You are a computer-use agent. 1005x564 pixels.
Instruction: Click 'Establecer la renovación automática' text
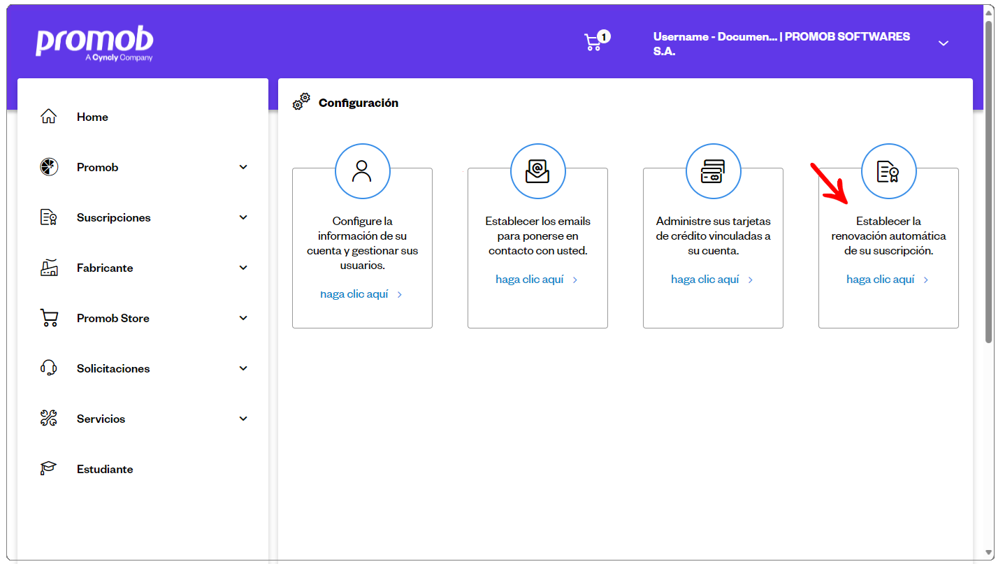coord(888,236)
